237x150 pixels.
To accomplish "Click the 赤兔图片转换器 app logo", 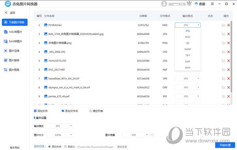I will coord(8,4).
